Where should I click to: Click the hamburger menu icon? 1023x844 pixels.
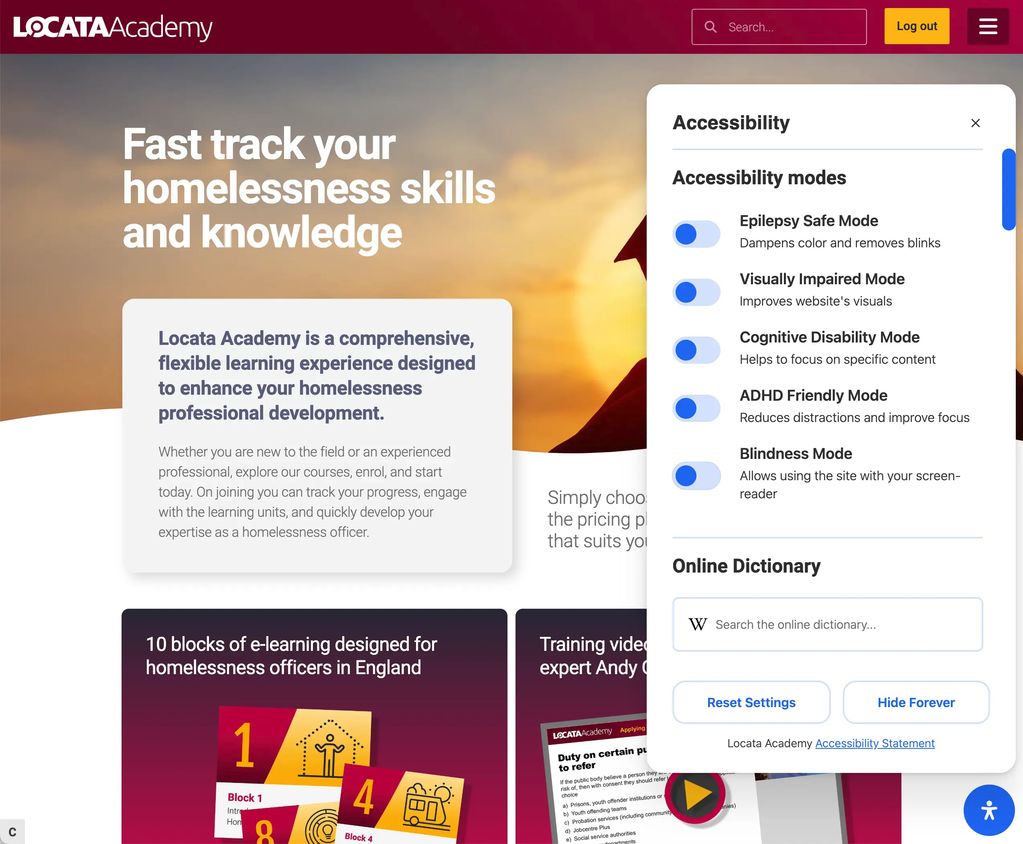pos(987,27)
